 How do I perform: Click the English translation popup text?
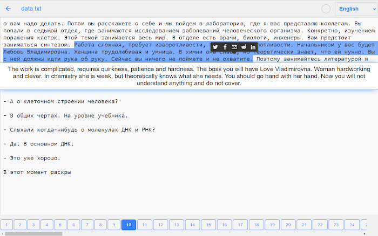[x=189, y=76]
